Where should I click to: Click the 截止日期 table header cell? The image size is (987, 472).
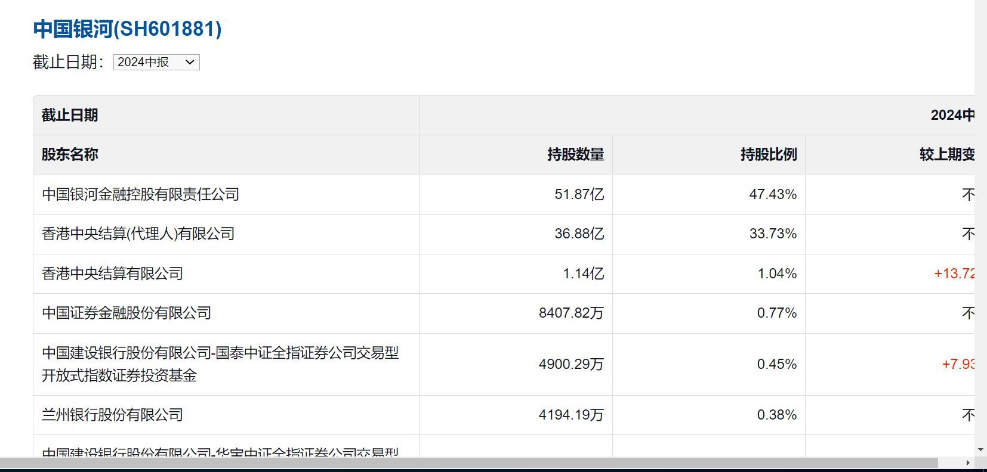click(x=70, y=115)
